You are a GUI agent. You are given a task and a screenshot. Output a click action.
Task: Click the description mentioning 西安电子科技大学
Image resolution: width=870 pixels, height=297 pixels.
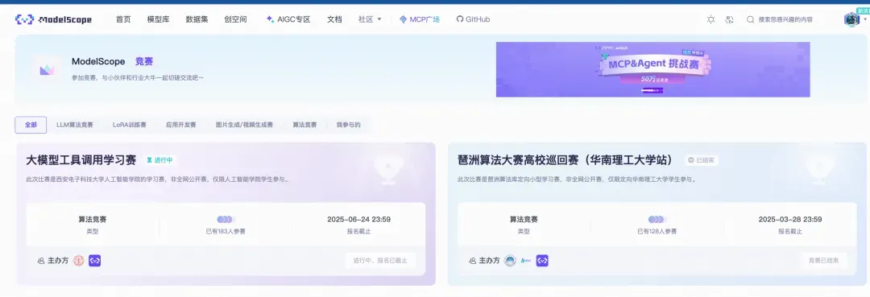(x=158, y=179)
